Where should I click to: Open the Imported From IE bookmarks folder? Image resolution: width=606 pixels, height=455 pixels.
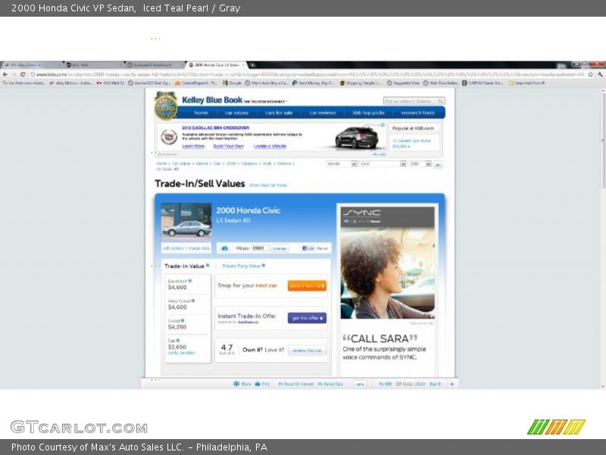coord(526,83)
